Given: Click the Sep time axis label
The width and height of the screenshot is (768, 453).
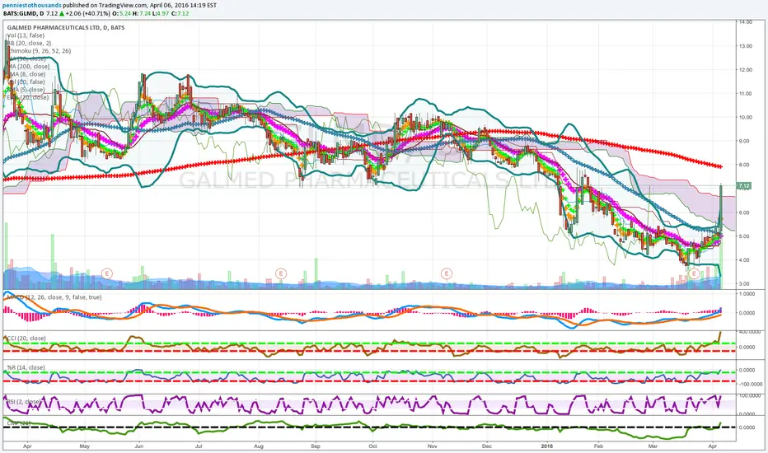Looking at the screenshot, I should coord(316,446).
